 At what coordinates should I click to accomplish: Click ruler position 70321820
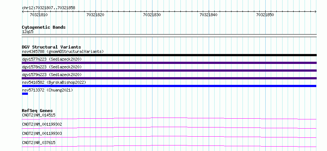tap(95, 15)
